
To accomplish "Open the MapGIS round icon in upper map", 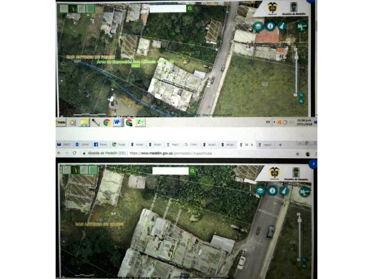I will (x=302, y=26).
